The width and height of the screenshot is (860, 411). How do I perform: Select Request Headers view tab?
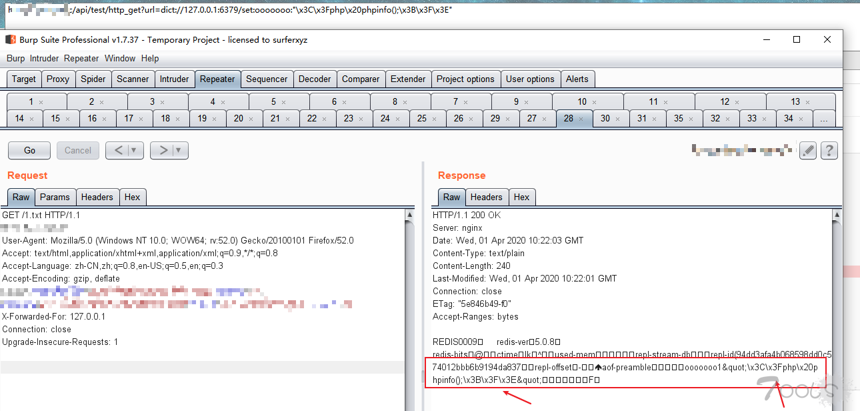(97, 197)
